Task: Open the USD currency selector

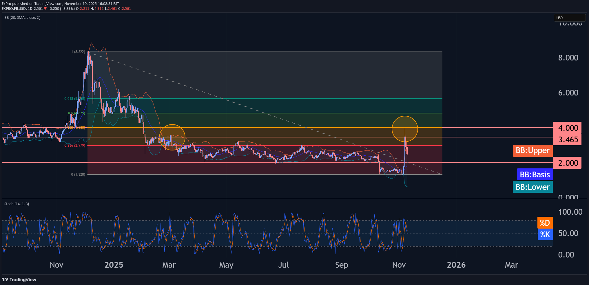Action: [x=569, y=18]
